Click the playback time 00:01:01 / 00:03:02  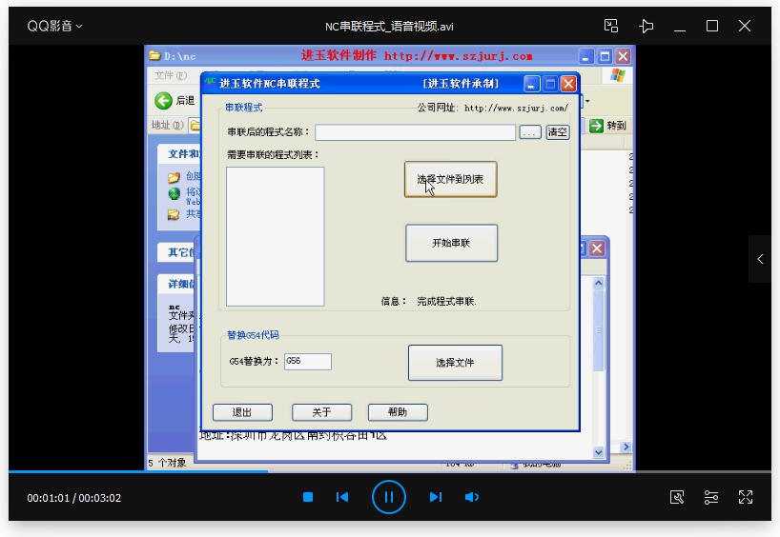pyautogui.click(x=74, y=498)
